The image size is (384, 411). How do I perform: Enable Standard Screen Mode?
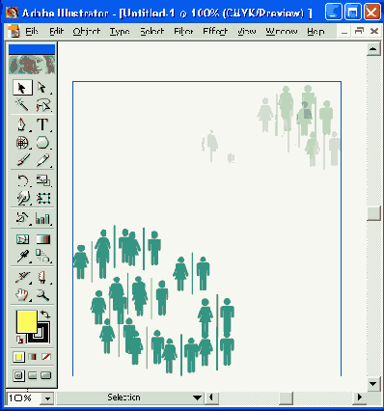coord(18,375)
